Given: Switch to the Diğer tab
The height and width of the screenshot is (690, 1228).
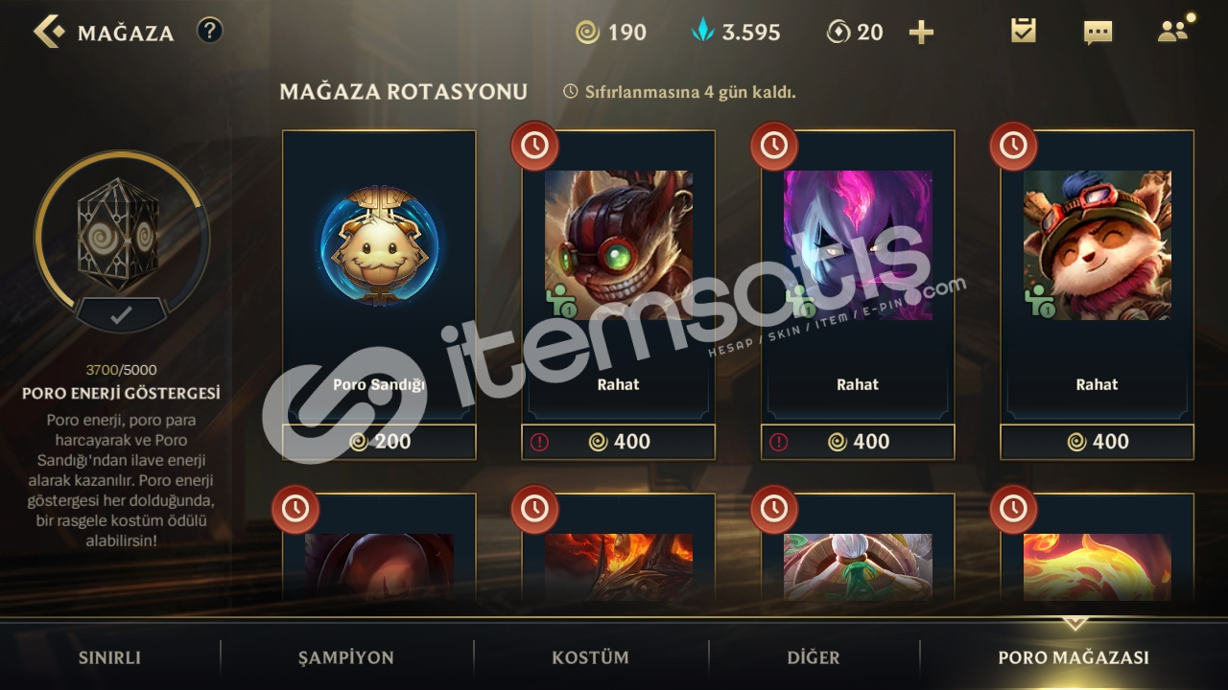Looking at the screenshot, I should [x=814, y=657].
